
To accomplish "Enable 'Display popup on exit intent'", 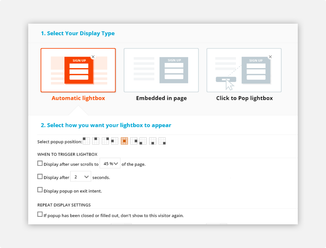I will (40, 190).
